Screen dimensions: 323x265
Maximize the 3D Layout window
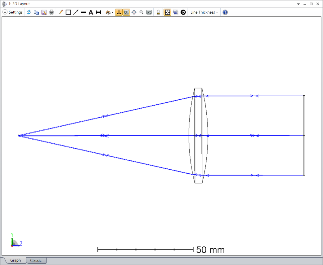tap(311, 4)
